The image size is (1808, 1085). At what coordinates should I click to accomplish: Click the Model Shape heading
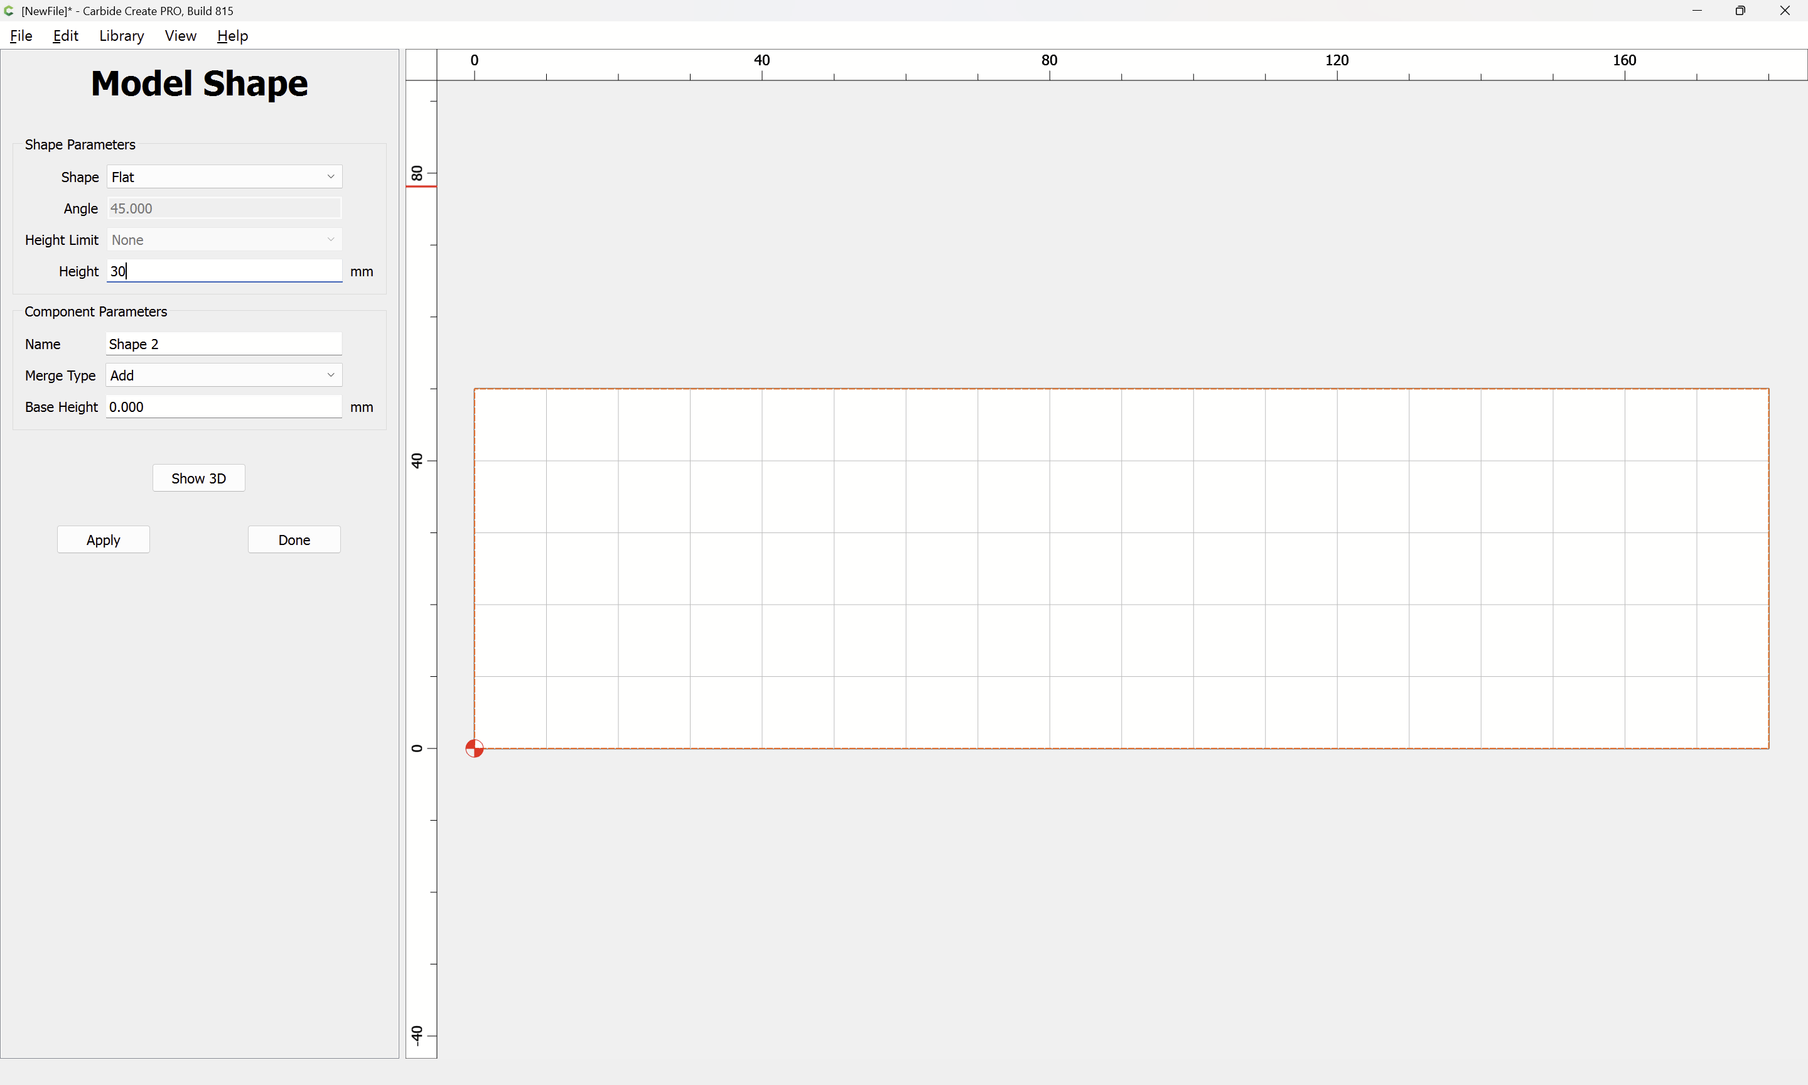tap(200, 84)
